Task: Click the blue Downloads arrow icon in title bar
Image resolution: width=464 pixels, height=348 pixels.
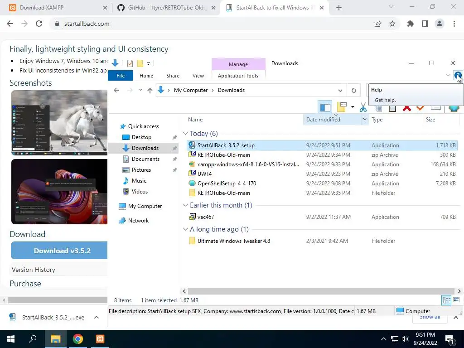Action: pos(115,63)
